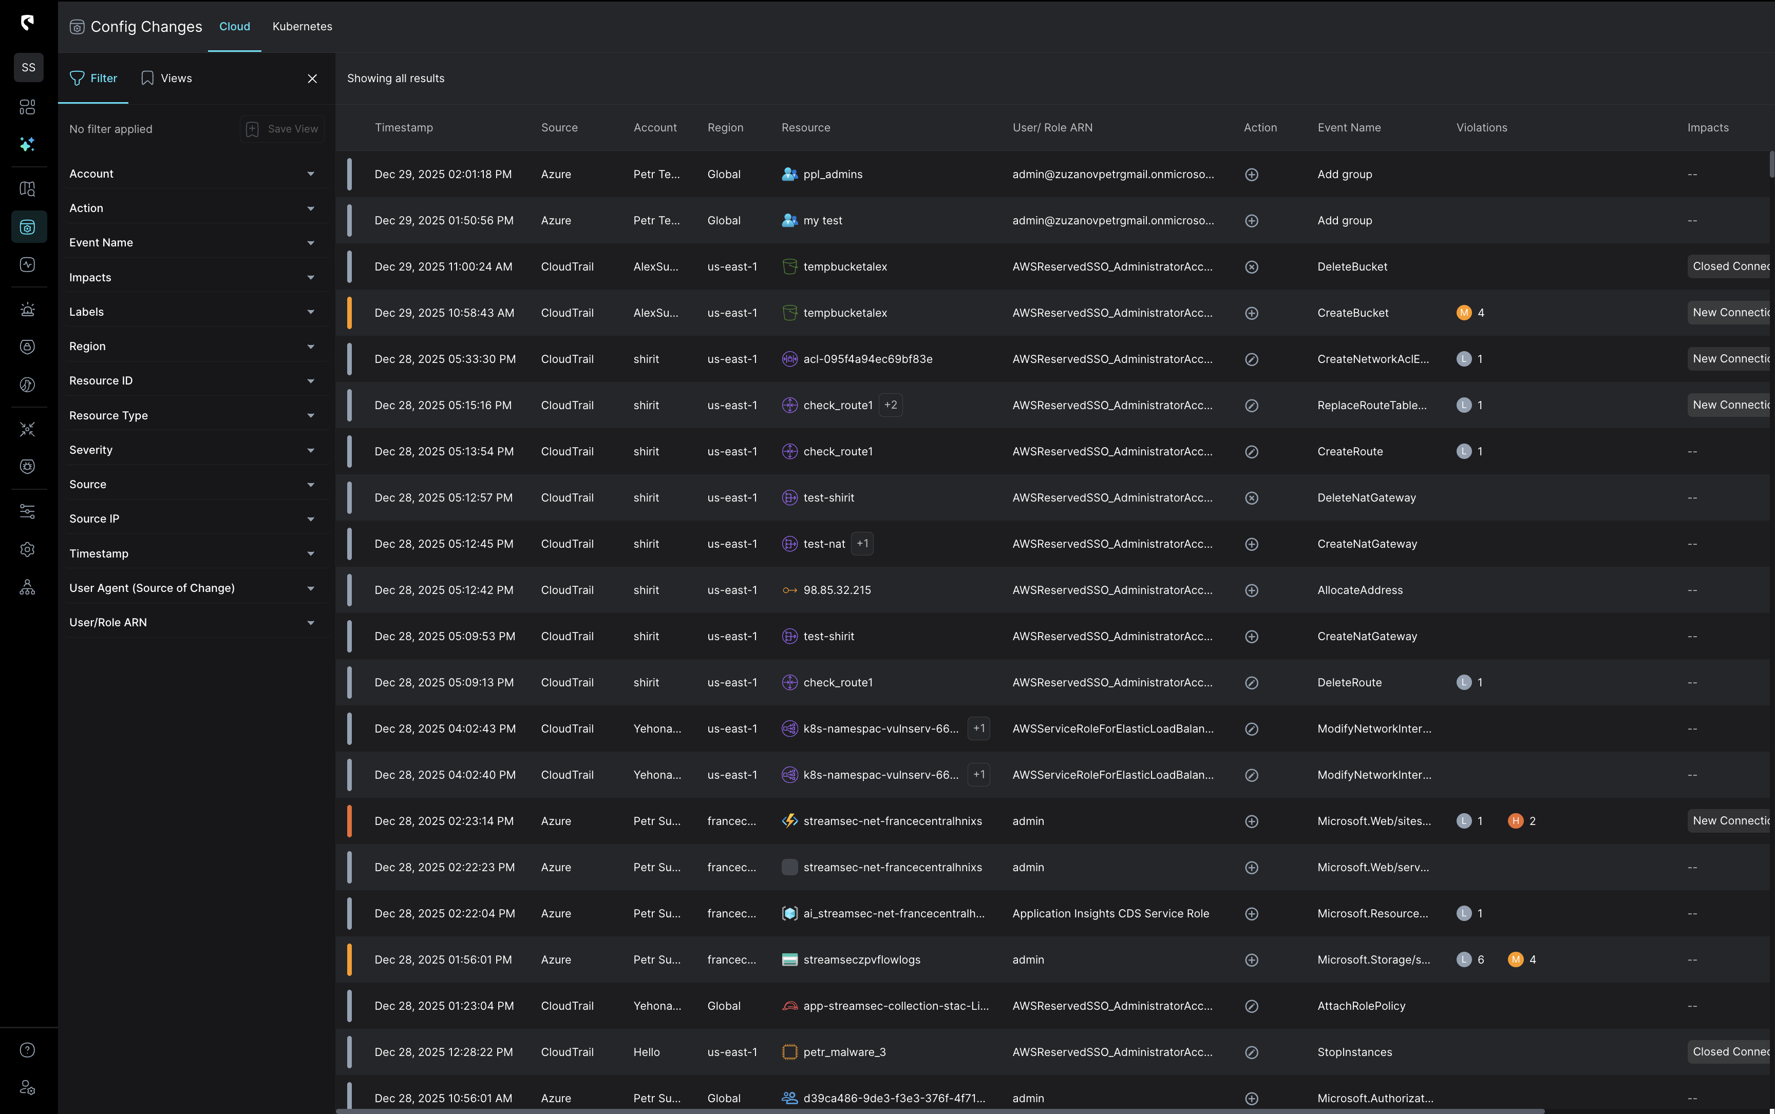Click the sparkle AI assistant sidebar icon

pos(27,144)
